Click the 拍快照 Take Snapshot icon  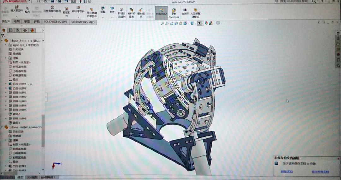[185, 11]
